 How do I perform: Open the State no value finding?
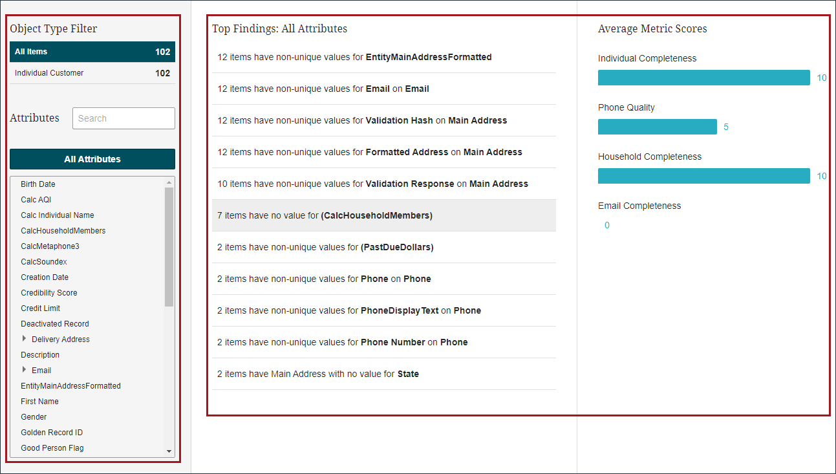(x=318, y=374)
